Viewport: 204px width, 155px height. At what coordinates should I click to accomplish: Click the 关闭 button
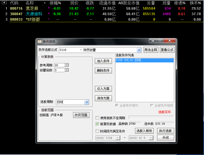[165, 137]
